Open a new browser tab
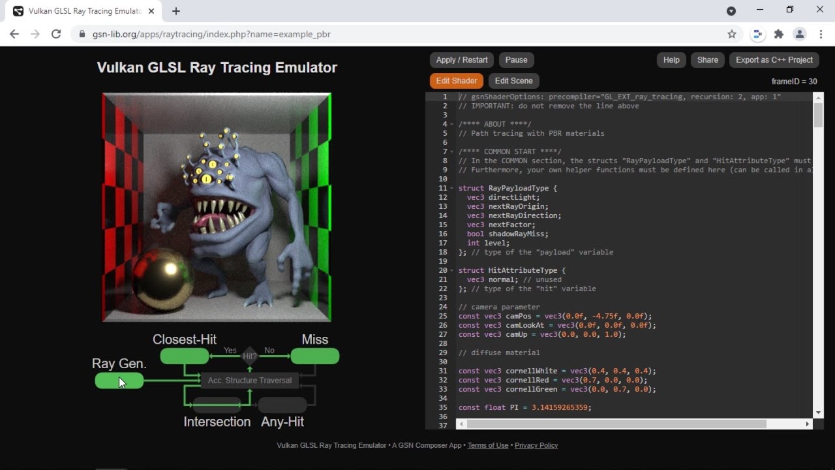Image resolution: width=835 pixels, height=470 pixels. [176, 11]
